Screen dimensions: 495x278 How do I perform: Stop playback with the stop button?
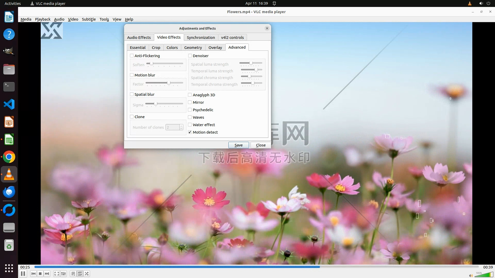(40, 274)
